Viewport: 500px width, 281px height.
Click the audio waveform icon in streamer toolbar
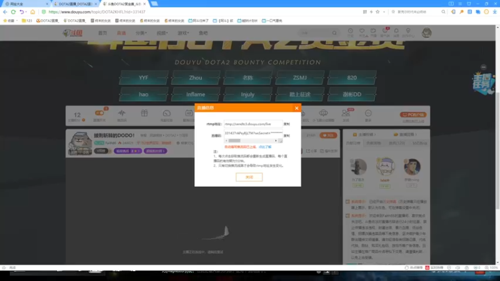pyautogui.click(x=122, y=113)
